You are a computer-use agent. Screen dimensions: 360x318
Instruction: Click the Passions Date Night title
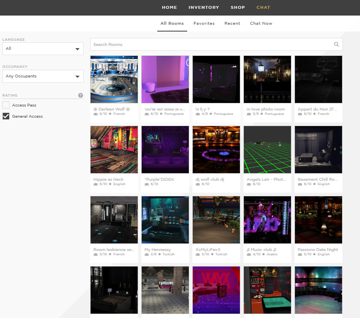point(318,250)
